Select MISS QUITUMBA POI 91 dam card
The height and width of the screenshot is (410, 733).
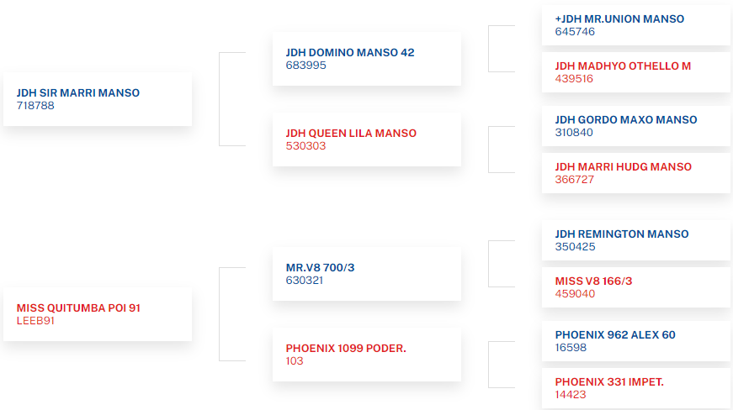pyautogui.click(x=98, y=314)
